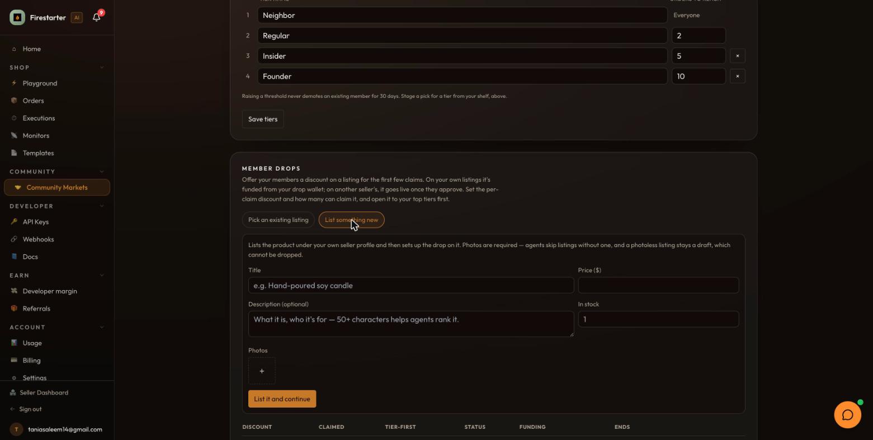Image resolution: width=873 pixels, height=440 pixels.
Task: Click the Settings gear icon
Action: point(14,378)
